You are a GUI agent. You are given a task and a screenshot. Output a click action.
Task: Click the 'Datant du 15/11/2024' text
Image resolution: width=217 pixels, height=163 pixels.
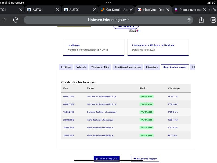click(x=143, y=50)
